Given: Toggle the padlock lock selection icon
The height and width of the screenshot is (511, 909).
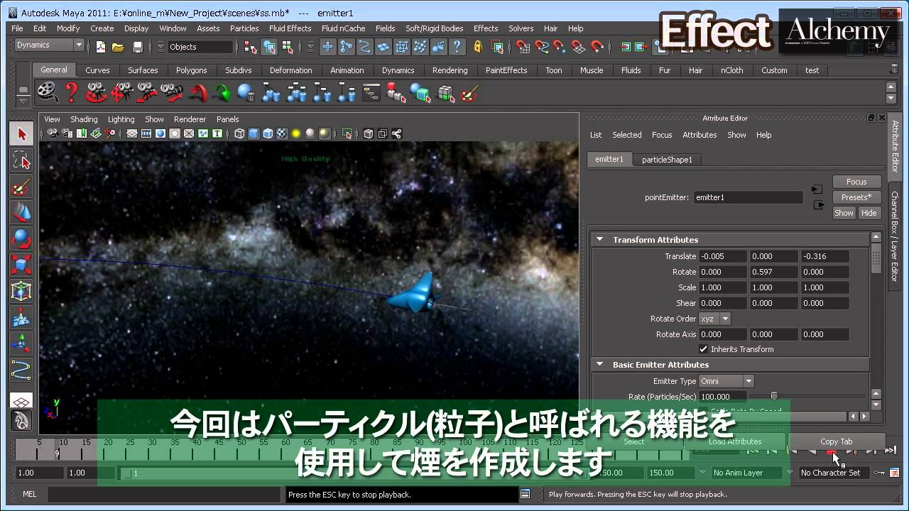Looking at the screenshot, I should click(x=478, y=47).
